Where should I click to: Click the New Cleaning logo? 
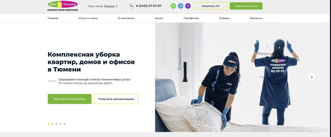[x=62, y=6]
